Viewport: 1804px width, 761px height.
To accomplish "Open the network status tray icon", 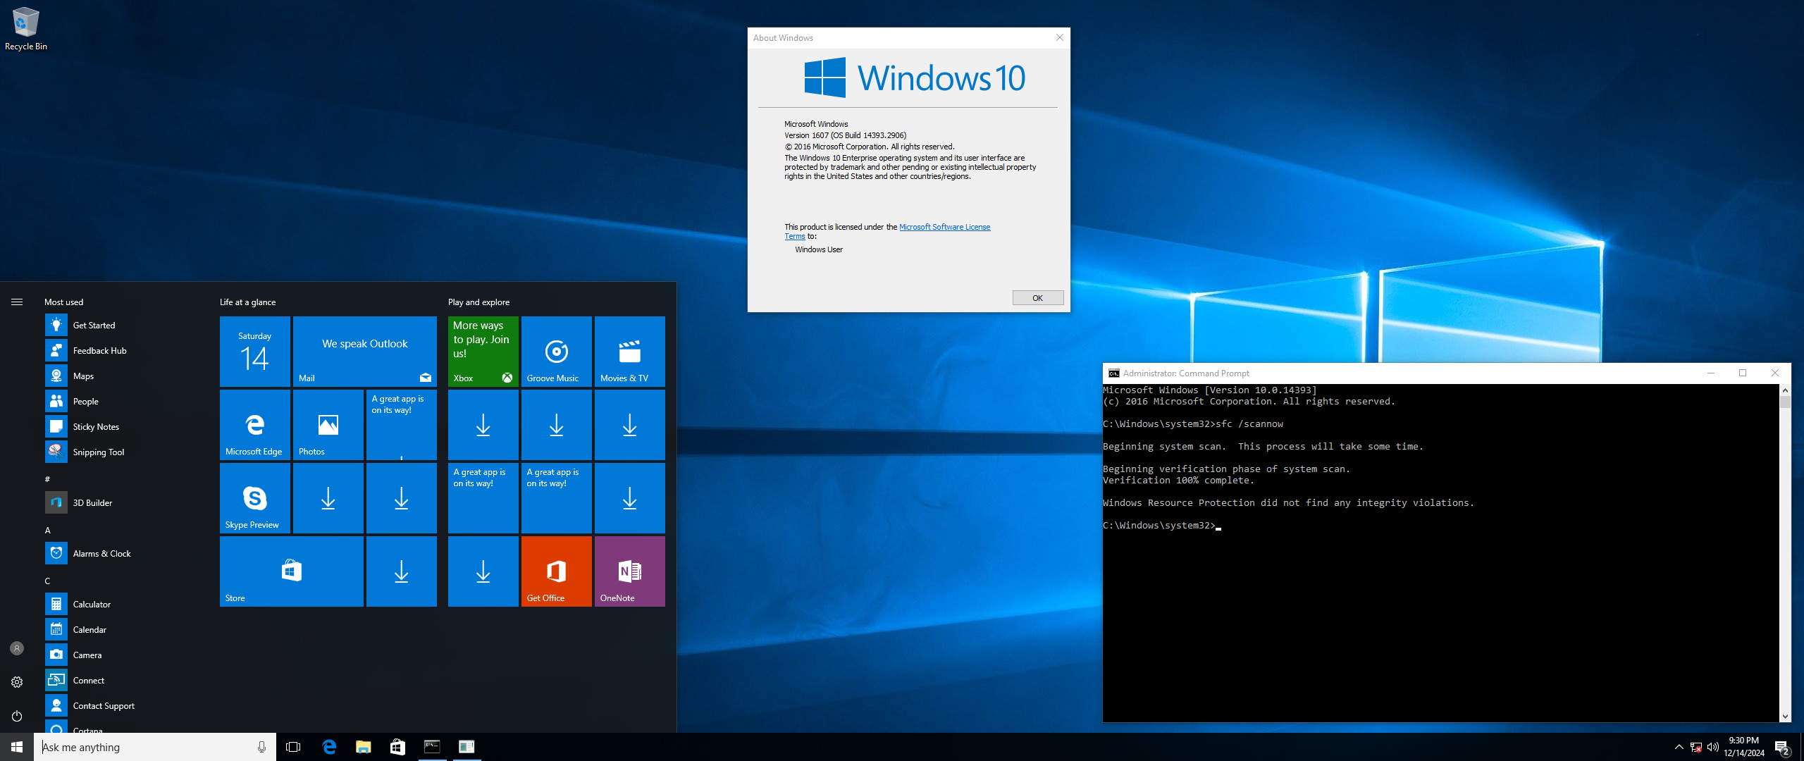I will [x=1696, y=747].
